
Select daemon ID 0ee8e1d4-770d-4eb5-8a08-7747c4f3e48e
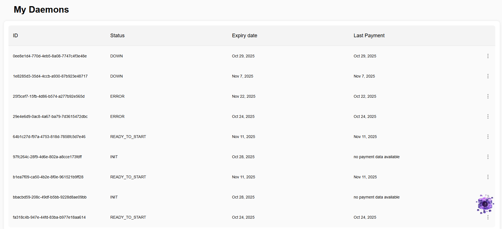(50, 56)
